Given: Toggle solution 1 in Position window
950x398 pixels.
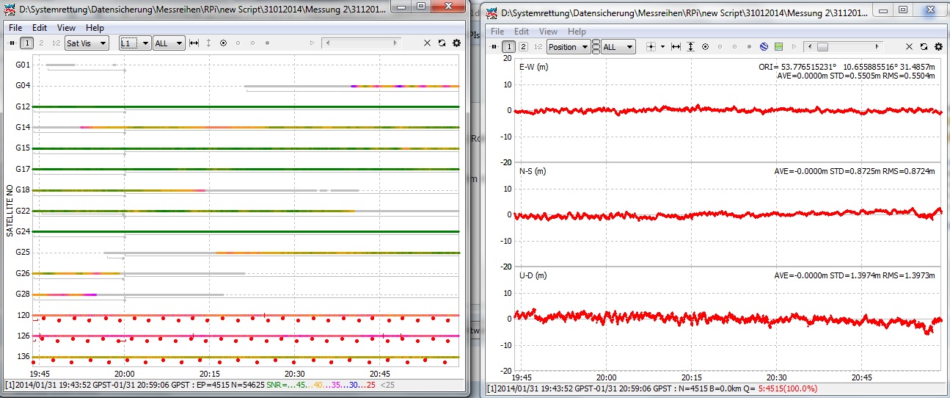Looking at the screenshot, I should (x=509, y=47).
